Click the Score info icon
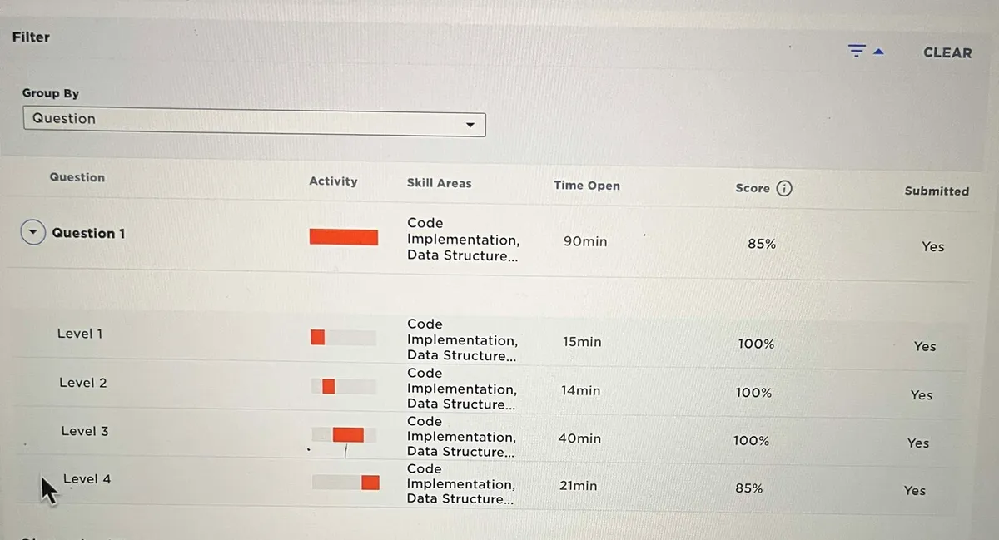 point(783,188)
